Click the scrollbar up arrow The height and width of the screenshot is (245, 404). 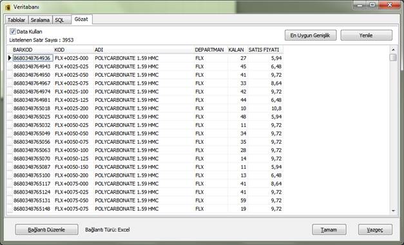(393, 49)
